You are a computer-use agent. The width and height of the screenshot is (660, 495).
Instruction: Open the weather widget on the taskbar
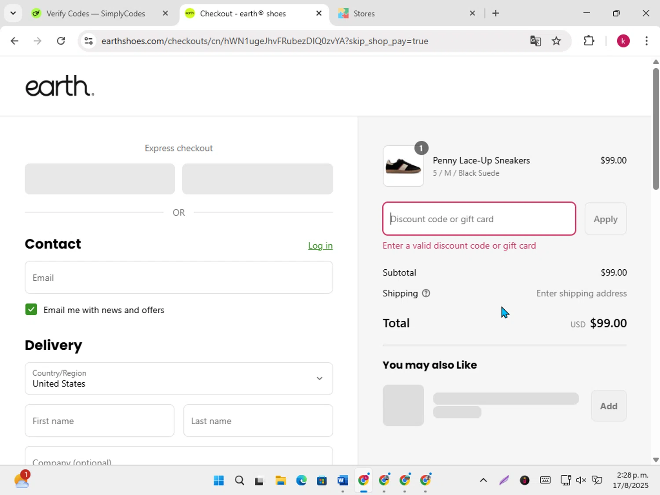(22, 480)
